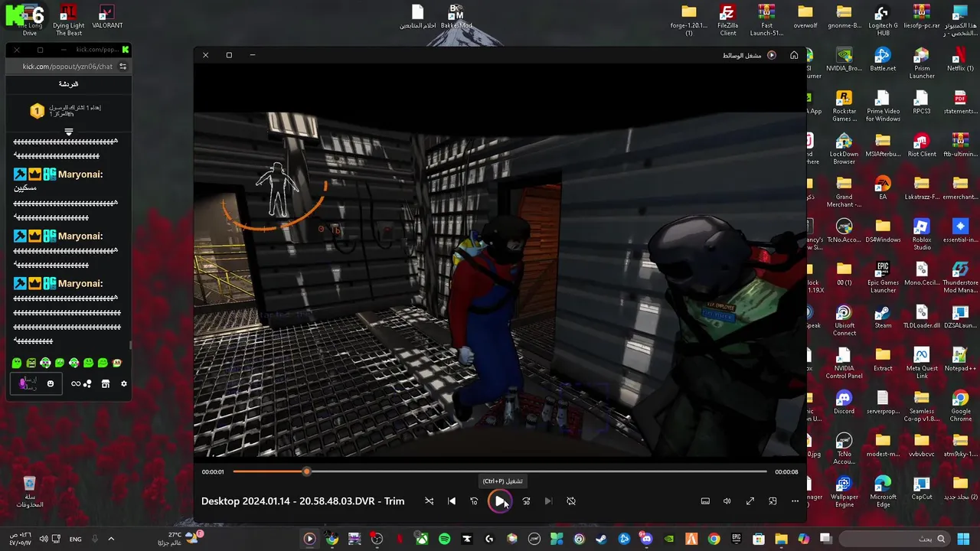The height and width of the screenshot is (551, 980).
Task: Open subtitles and captions options
Action: (x=705, y=501)
